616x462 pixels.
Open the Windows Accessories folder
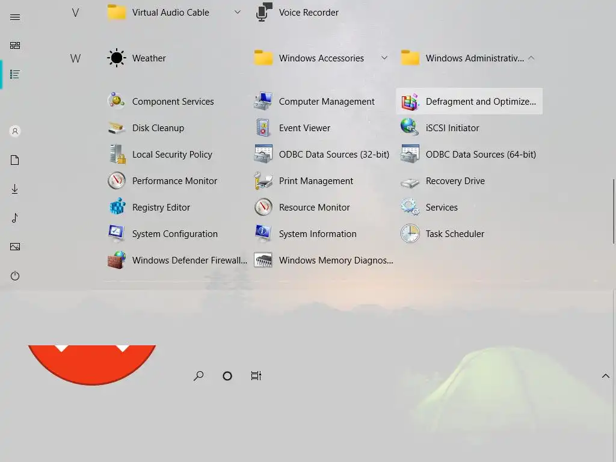[322, 58]
